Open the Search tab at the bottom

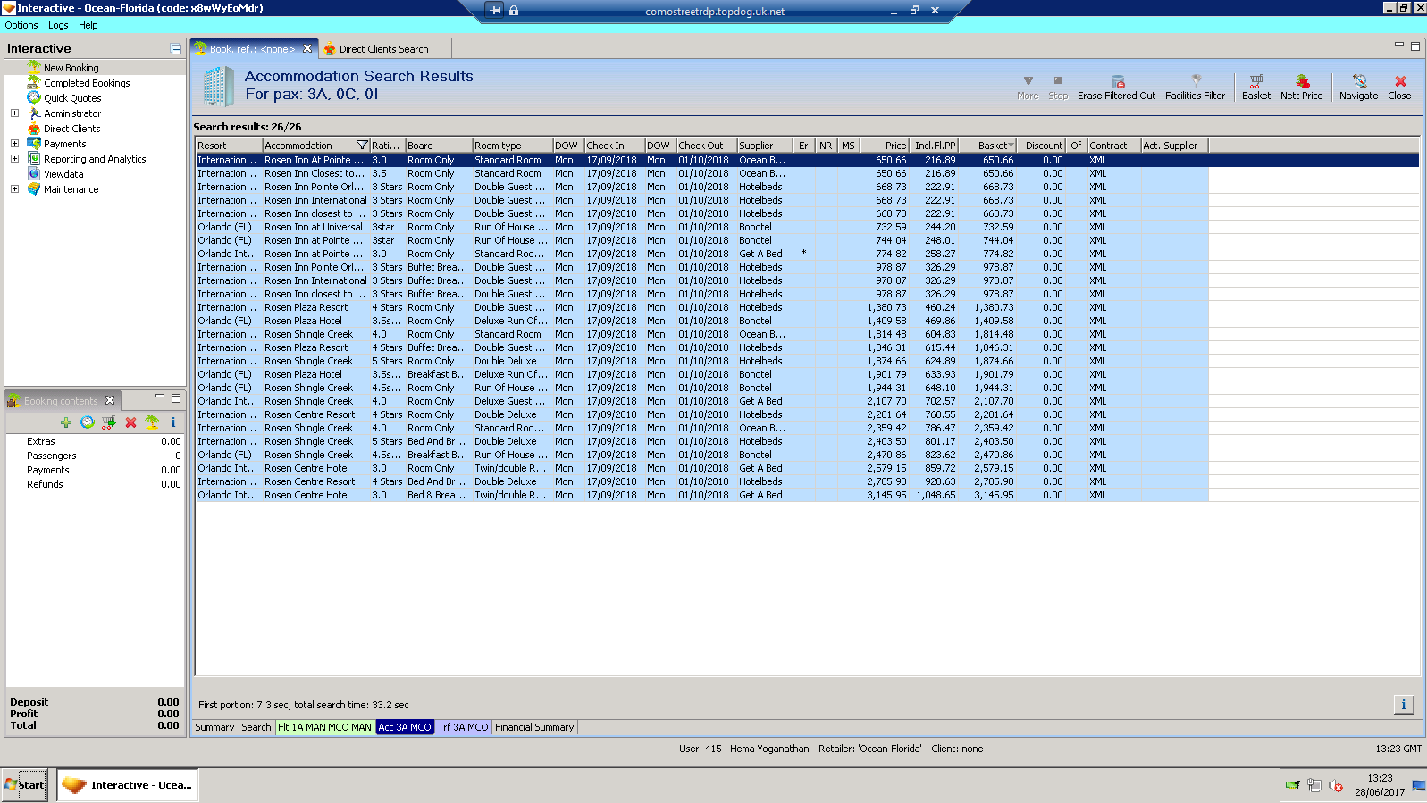tap(256, 728)
